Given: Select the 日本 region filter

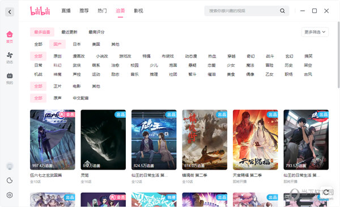Looking at the screenshot, I should point(76,44).
